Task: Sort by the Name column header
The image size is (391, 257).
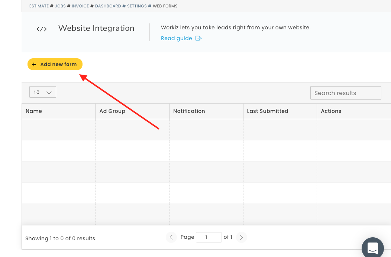Action: click(34, 111)
